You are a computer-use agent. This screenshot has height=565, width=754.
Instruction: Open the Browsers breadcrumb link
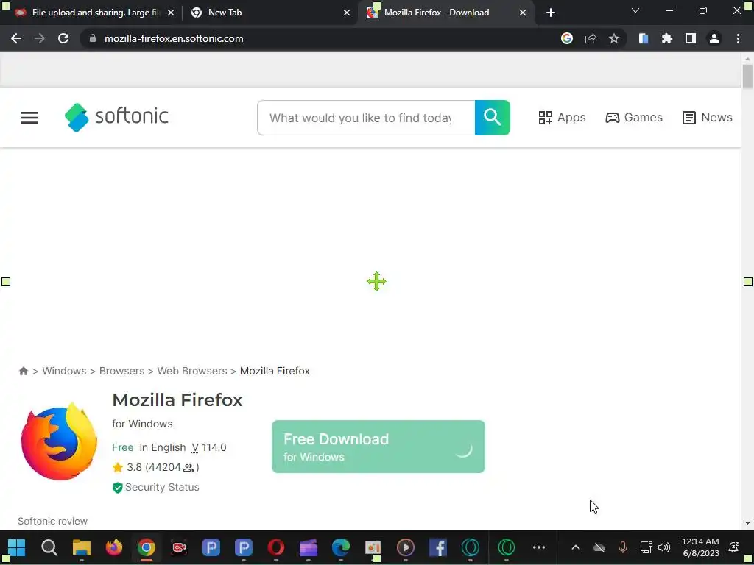point(121,371)
